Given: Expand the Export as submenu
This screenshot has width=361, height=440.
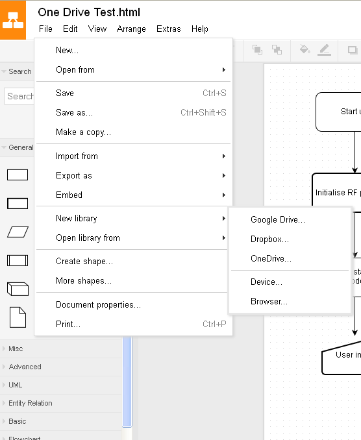Looking at the screenshot, I should coord(133,175).
